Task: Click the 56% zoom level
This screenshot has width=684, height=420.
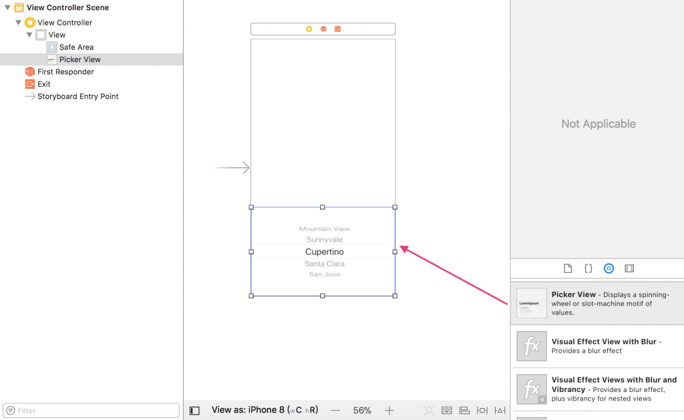Action: click(362, 411)
